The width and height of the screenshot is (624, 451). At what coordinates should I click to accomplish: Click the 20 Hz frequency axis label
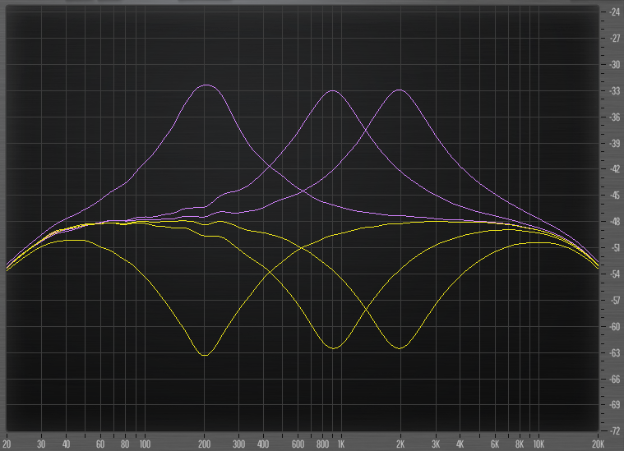[x=7, y=444]
